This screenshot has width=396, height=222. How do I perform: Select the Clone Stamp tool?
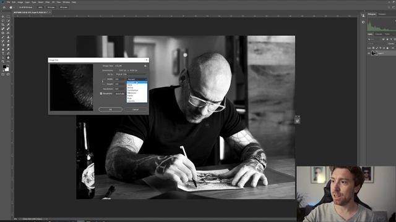pos(8,37)
